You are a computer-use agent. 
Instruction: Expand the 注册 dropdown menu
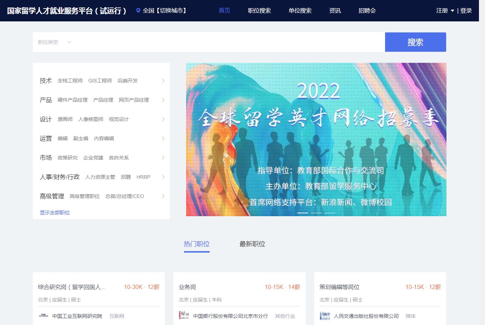pos(444,10)
